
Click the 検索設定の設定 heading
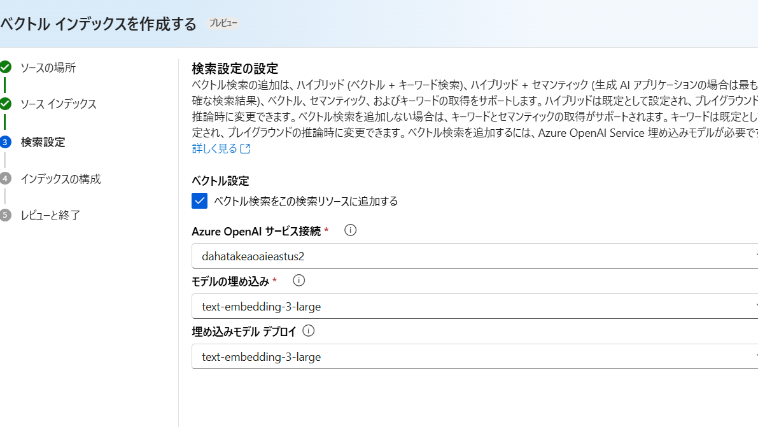[x=235, y=68]
